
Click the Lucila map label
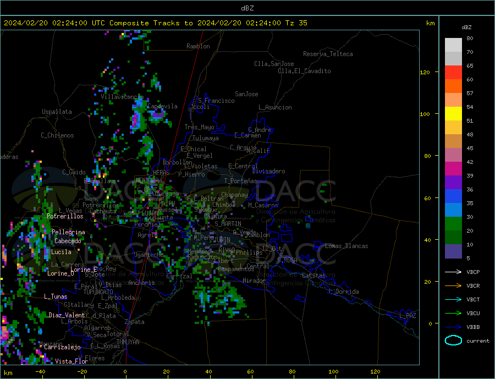coord(61,252)
